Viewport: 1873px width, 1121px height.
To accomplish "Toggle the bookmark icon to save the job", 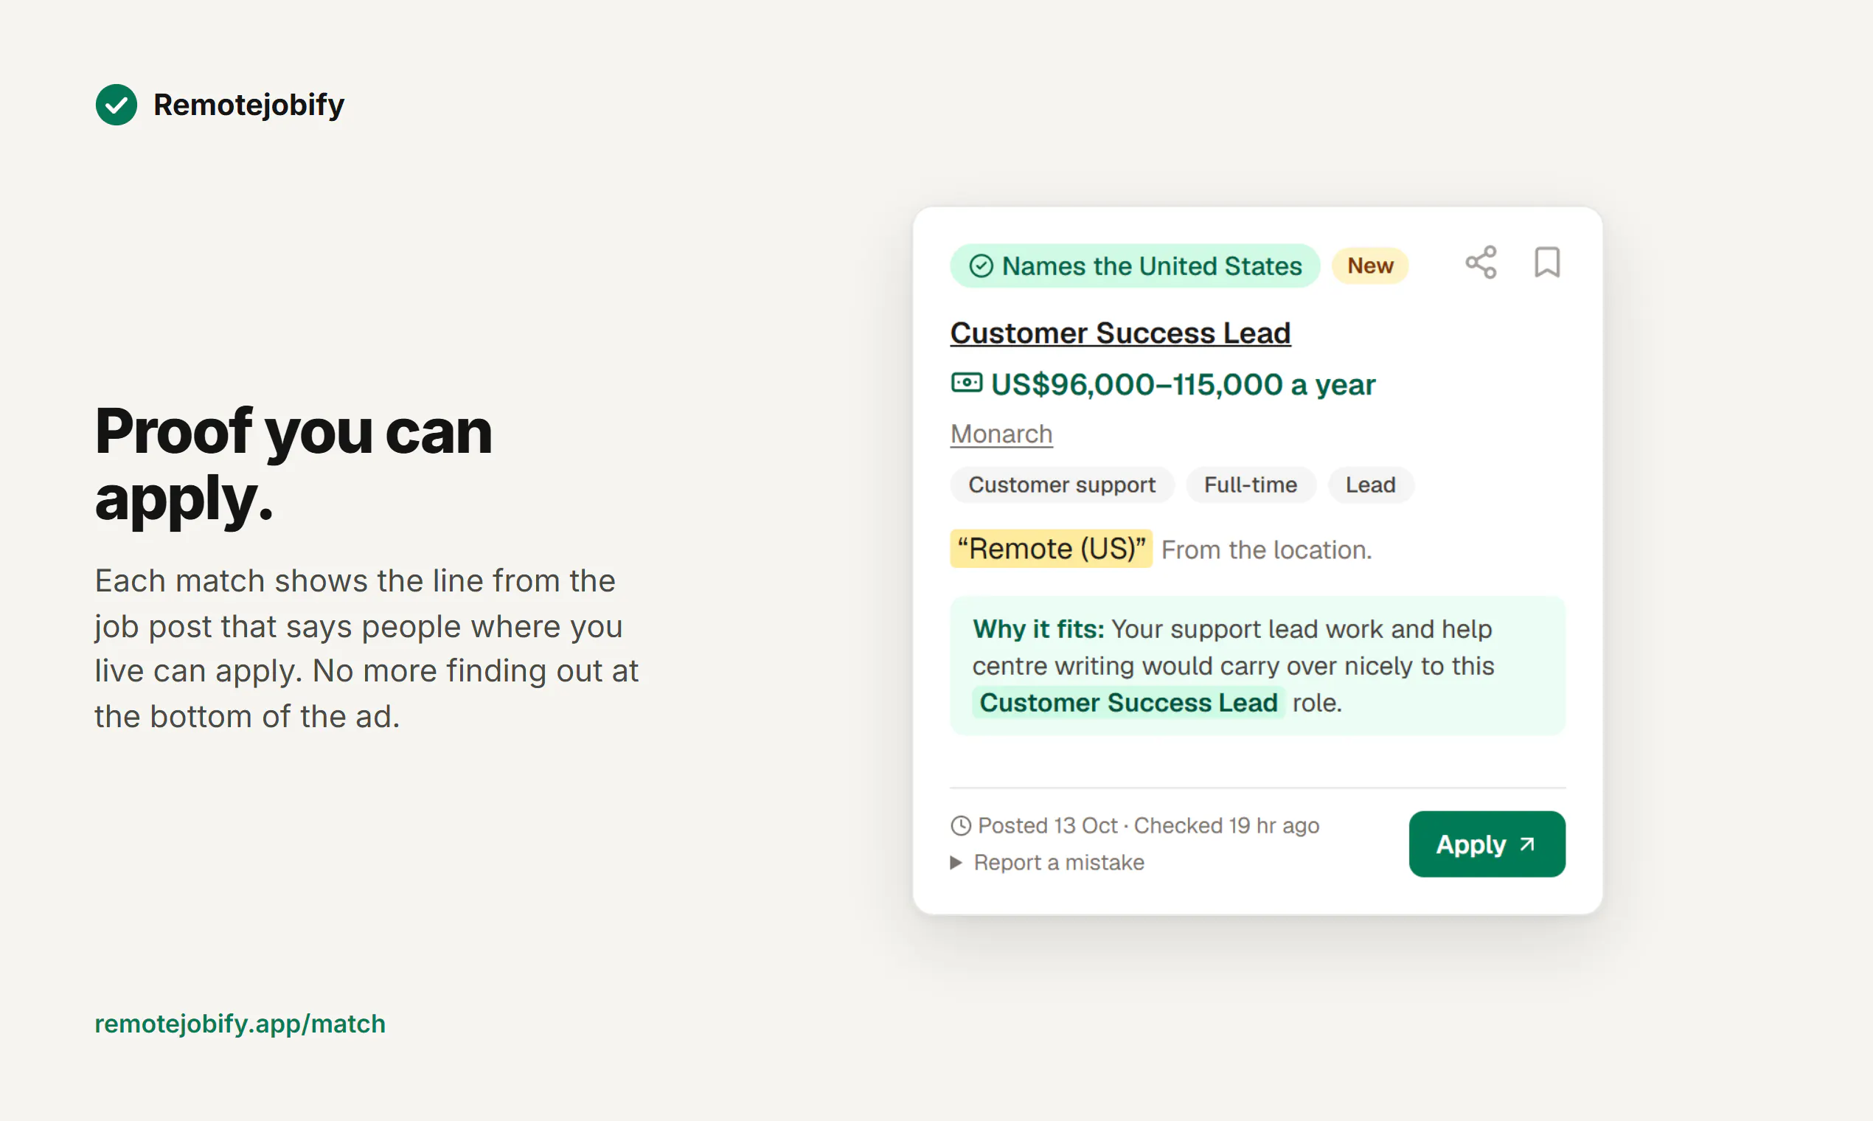I will pos(1547,262).
